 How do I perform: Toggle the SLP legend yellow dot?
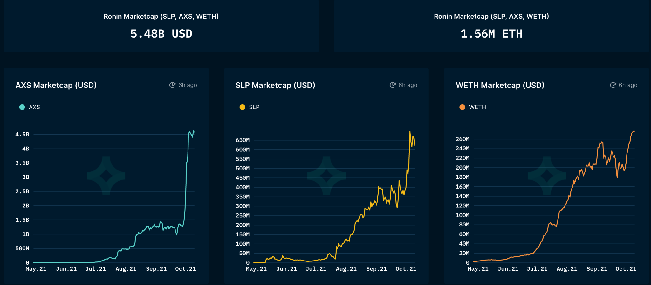[x=242, y=107]
